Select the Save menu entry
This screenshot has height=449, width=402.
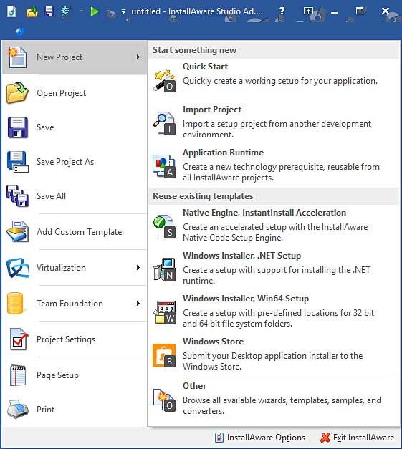coord(75,127)
